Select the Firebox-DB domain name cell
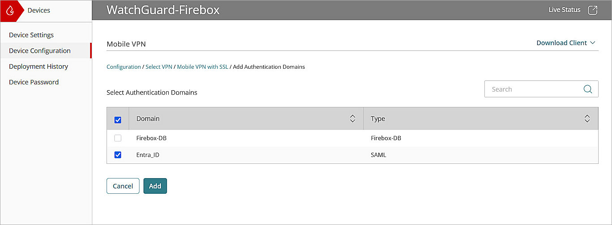612x225 pixels. (x=151, y=138)
